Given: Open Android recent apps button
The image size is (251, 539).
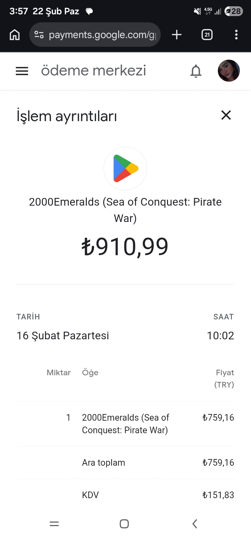Looking at the screenshot, I should pyautogui.click(x=54, y=524).
